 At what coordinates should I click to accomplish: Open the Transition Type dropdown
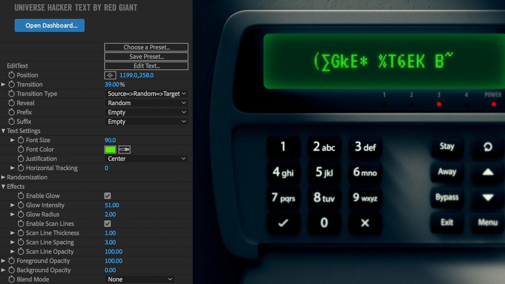coord(146,94)
